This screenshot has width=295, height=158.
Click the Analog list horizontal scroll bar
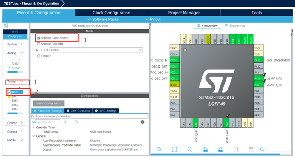pos(15,72)
